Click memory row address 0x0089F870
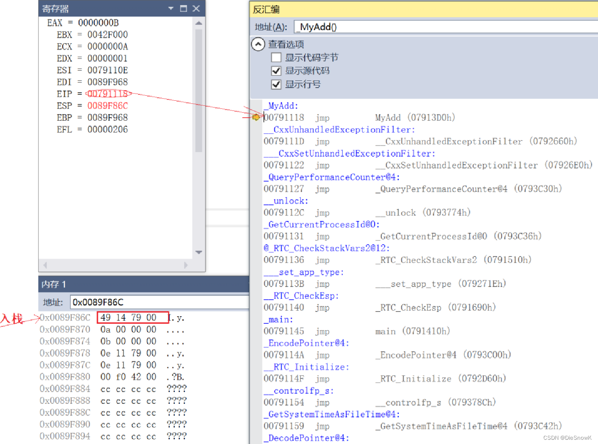 click(x=65, y=329)
